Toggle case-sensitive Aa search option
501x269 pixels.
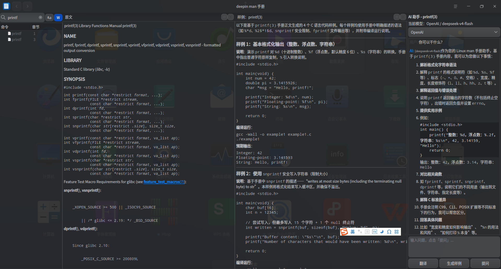[x=49, y=17]
